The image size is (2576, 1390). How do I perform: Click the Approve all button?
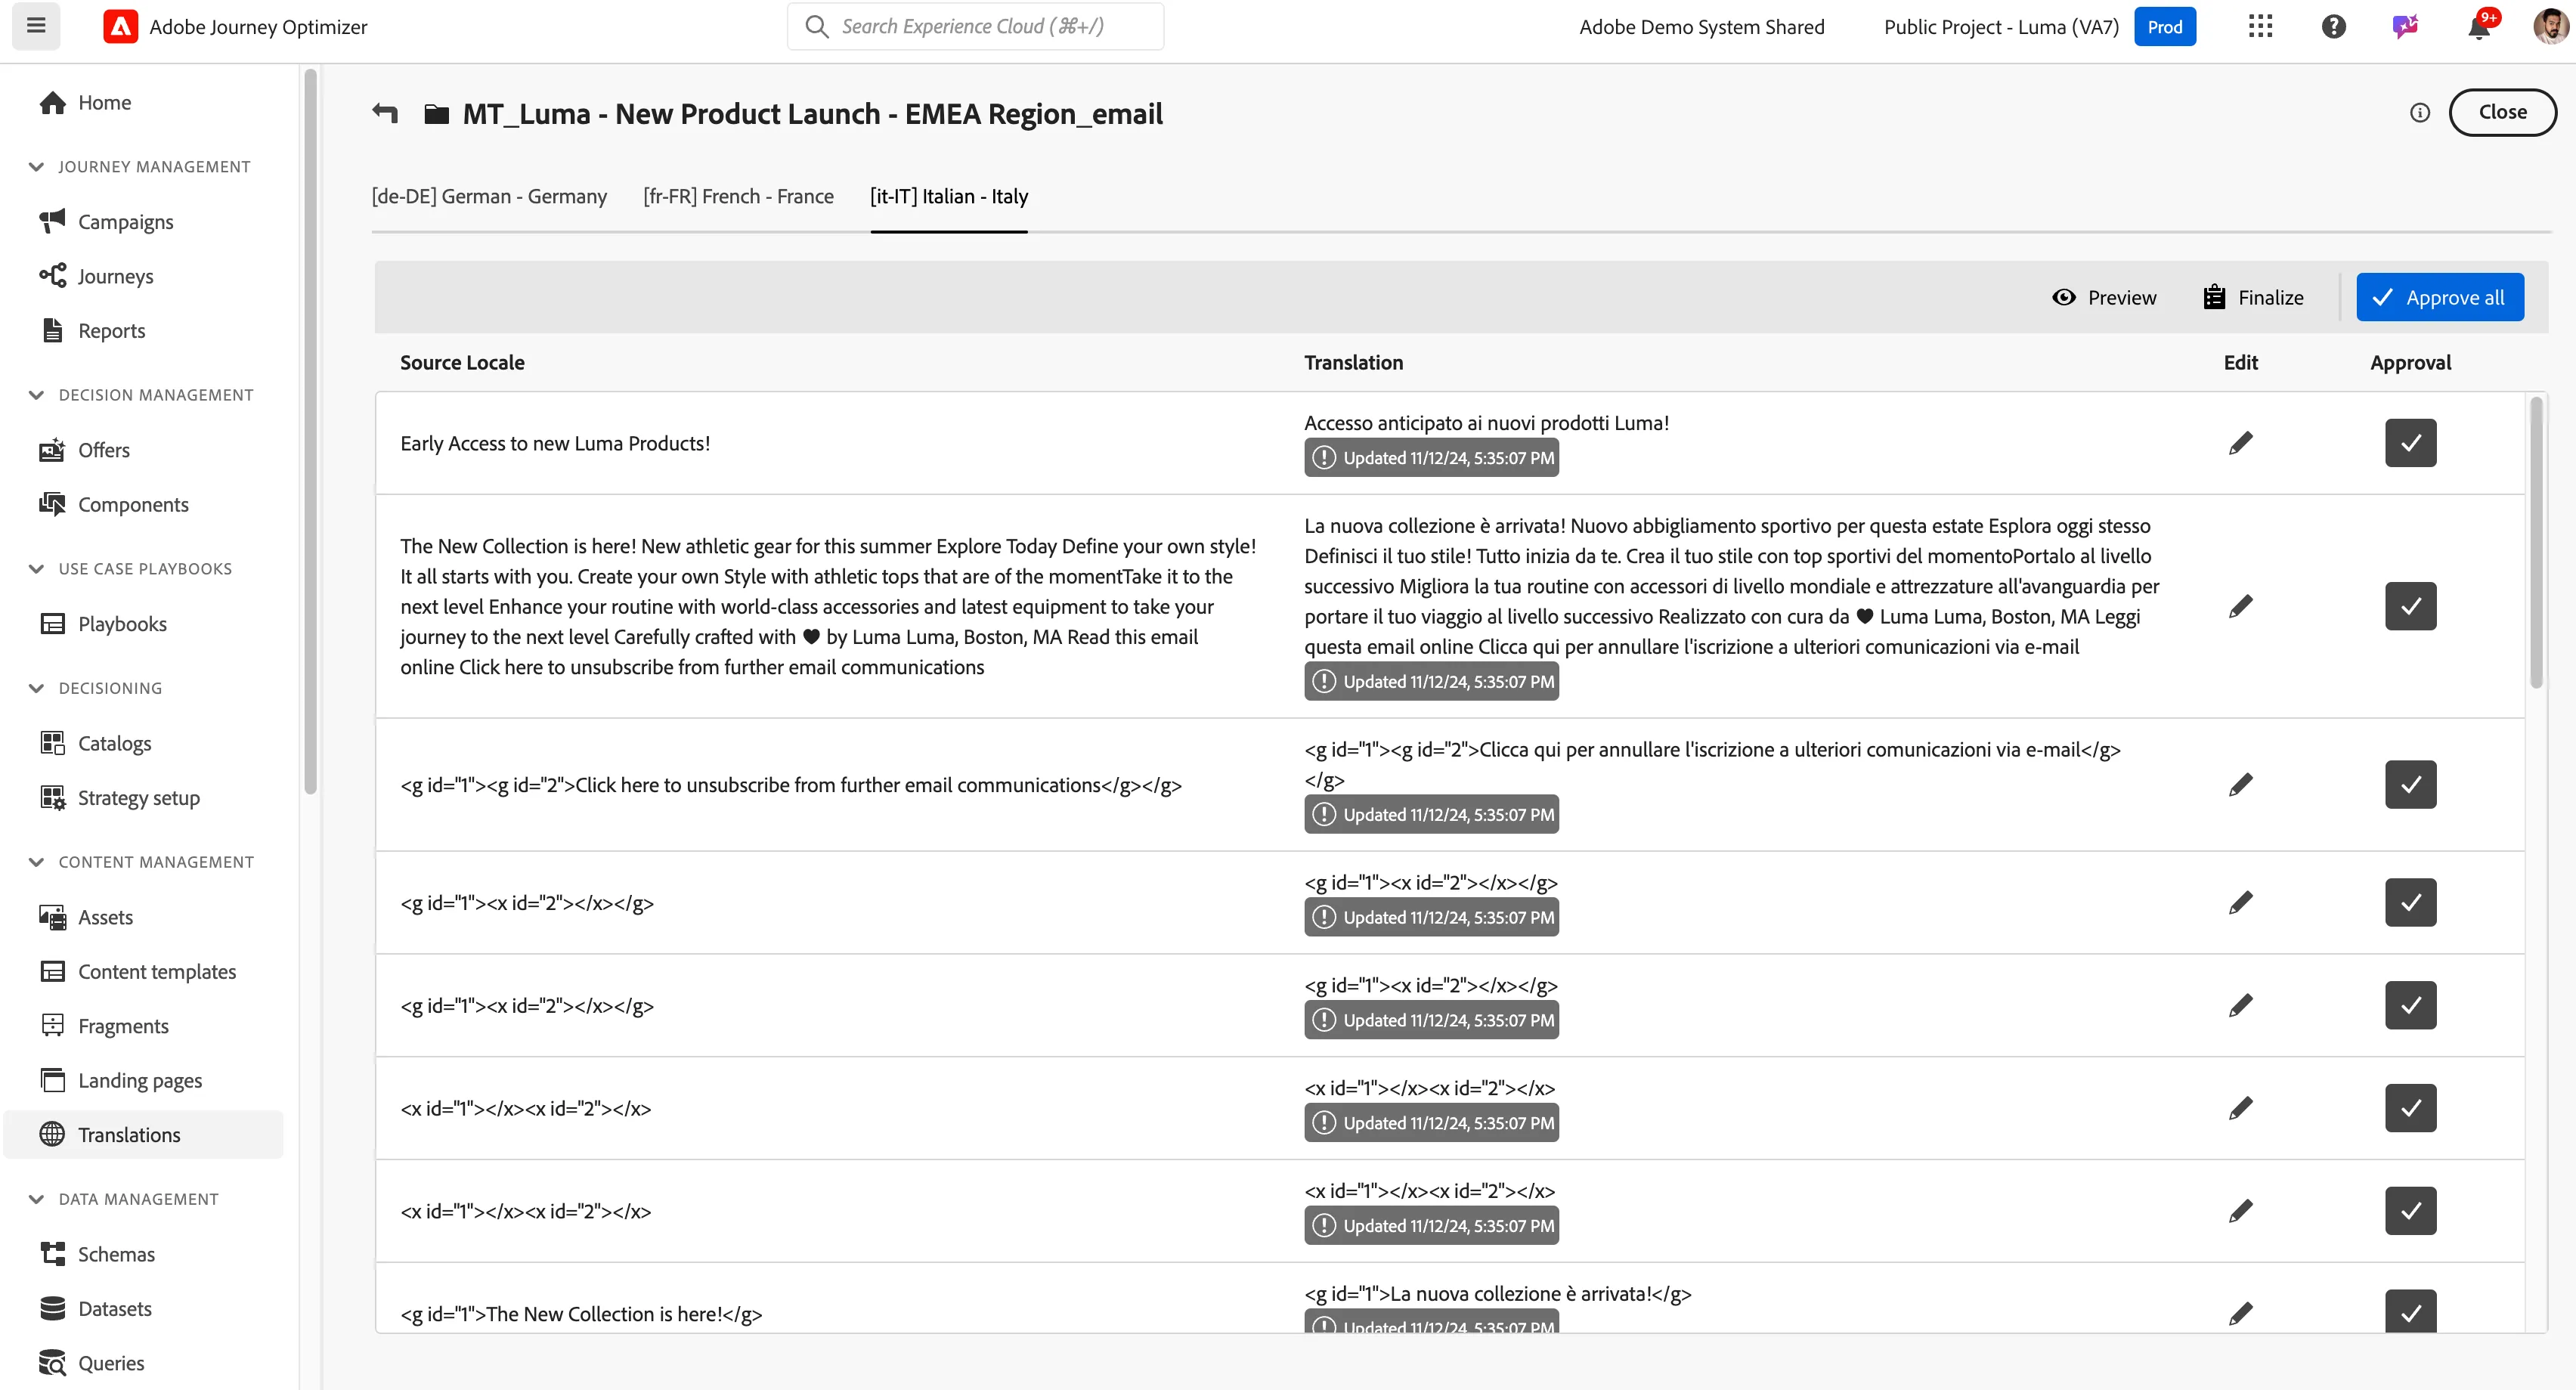(x=2439, y=297)
